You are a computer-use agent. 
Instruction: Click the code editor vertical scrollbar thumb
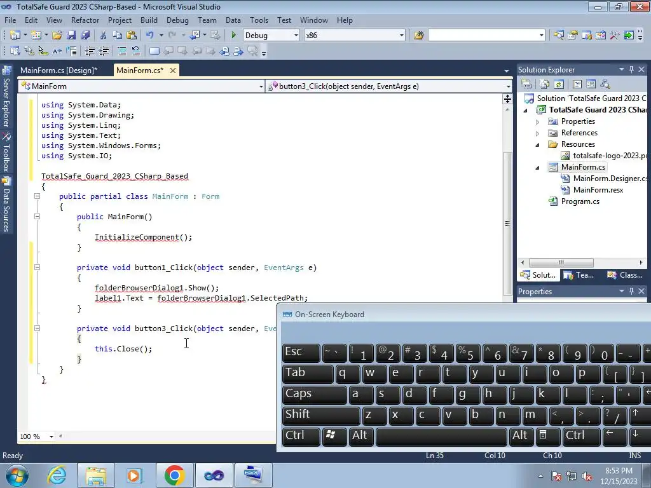tap(507, 223)
